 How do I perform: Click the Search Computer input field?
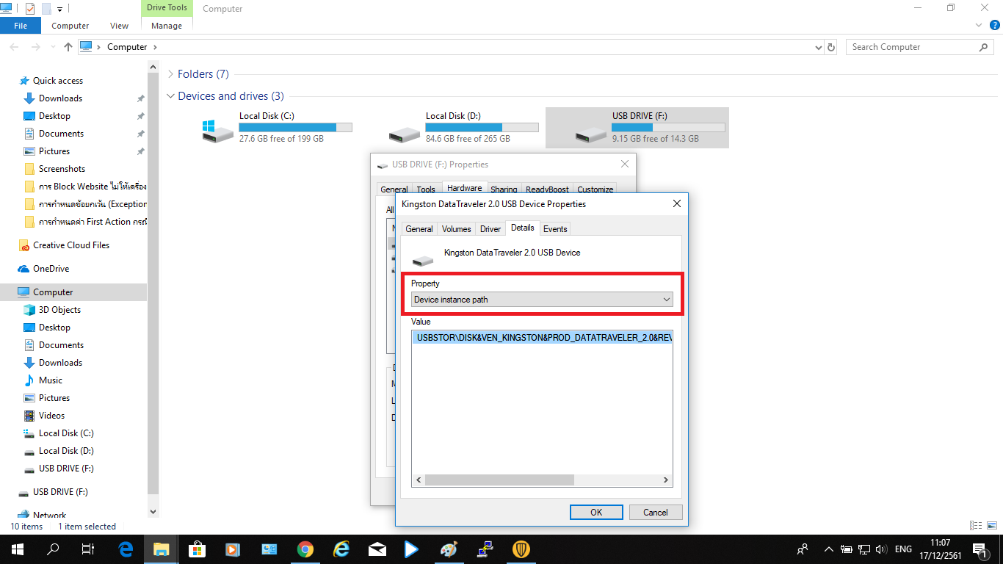pos(913,47)
